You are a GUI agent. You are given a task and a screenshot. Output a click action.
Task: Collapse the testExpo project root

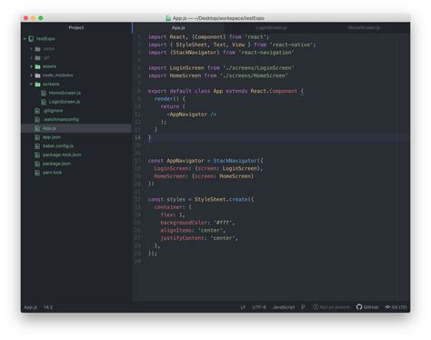click(x=25, y=39)
